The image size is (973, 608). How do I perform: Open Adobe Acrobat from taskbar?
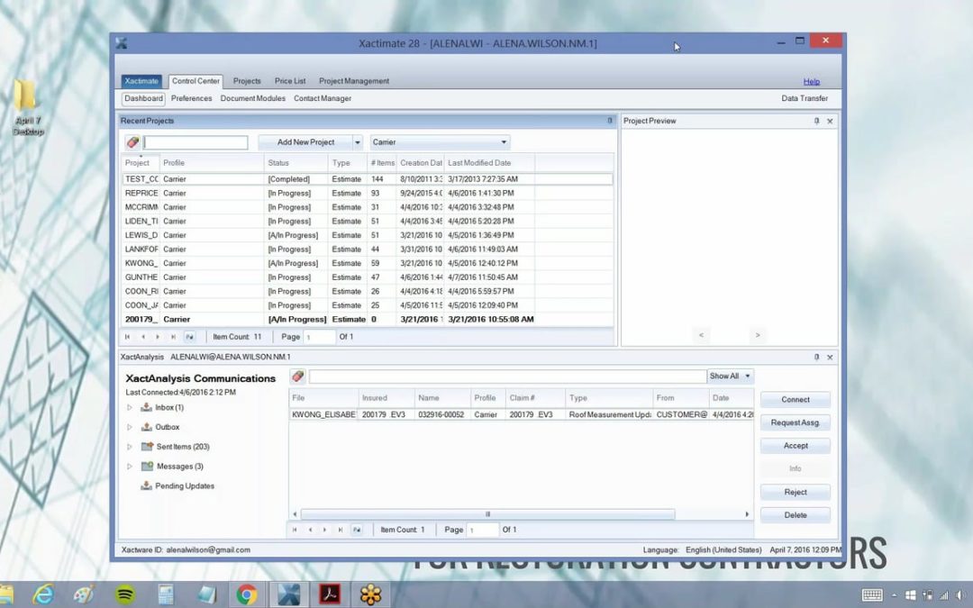coord(329,594)
